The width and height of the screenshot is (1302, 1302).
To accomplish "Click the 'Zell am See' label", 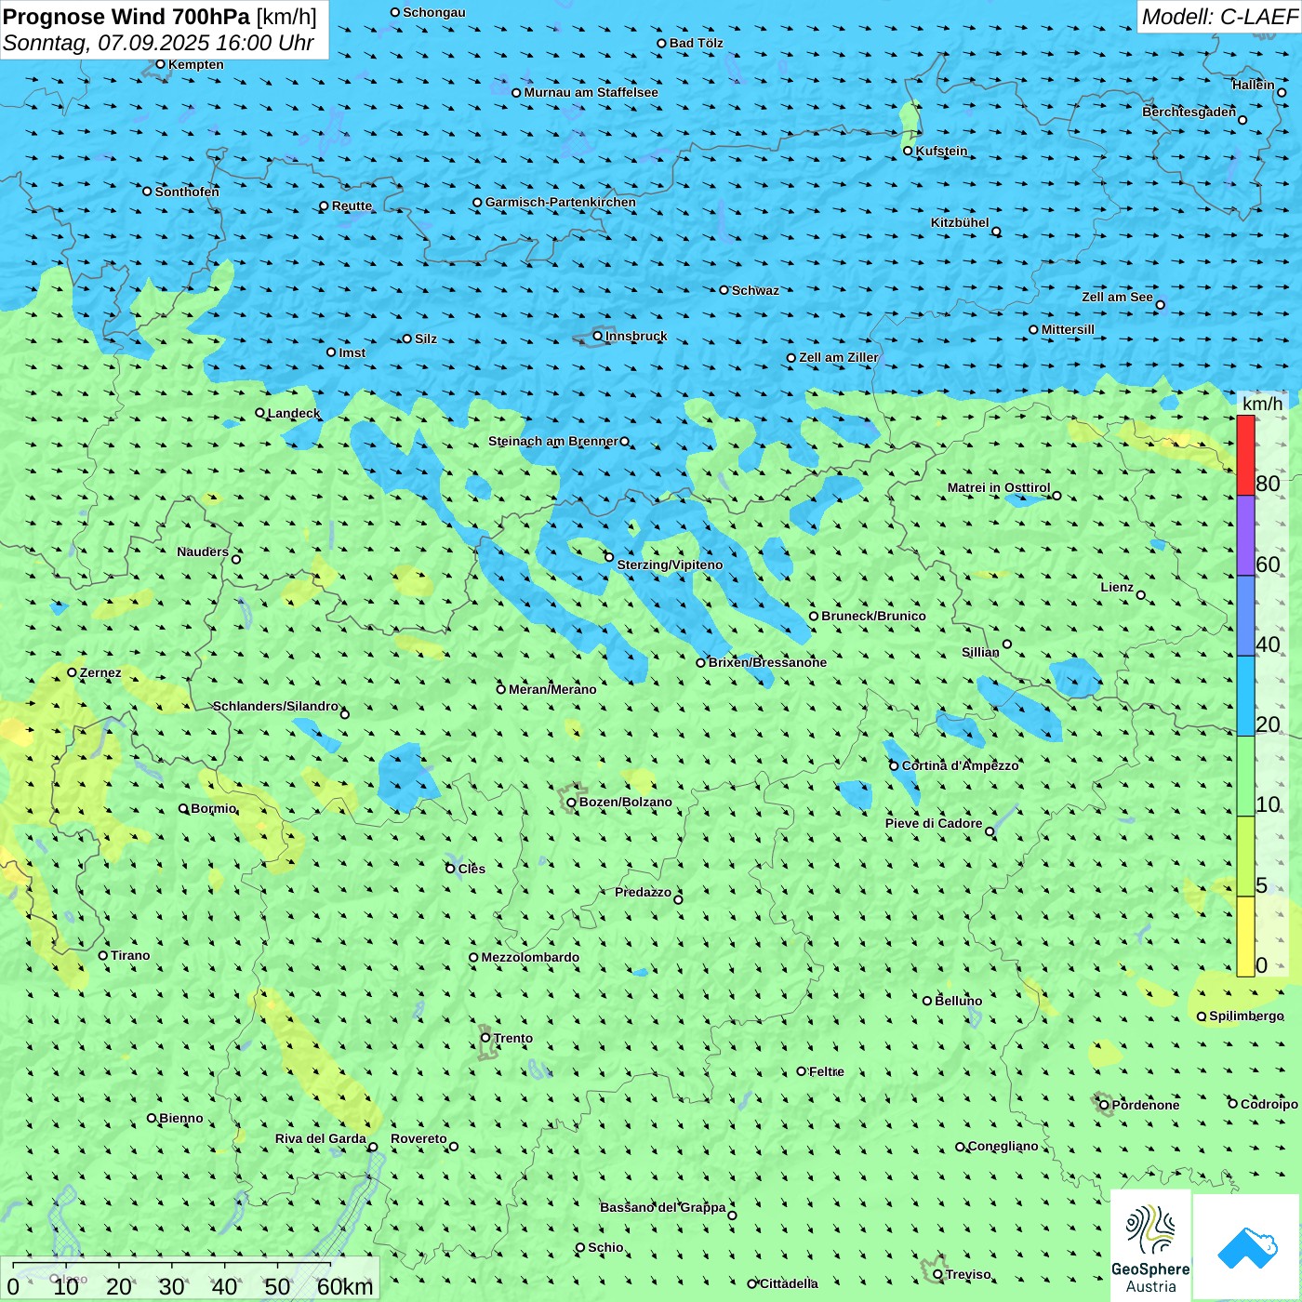I will tap(1117, 297).
